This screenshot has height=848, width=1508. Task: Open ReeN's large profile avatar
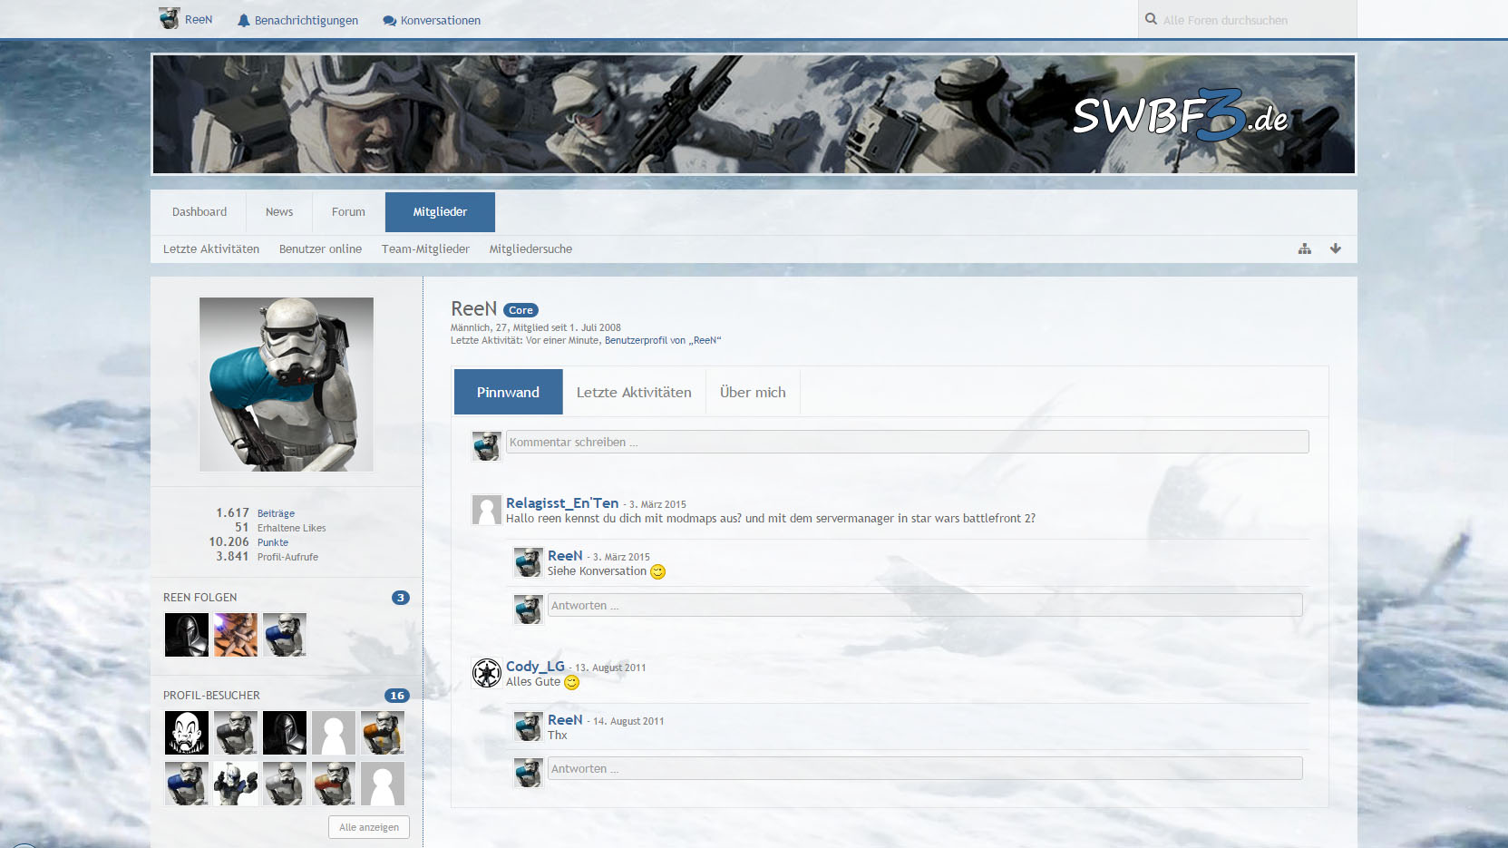(287, 385)
